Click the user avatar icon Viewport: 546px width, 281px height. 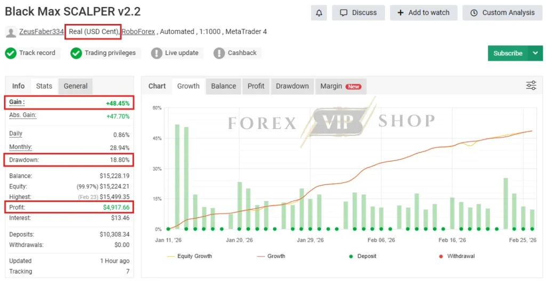[11, 33]
